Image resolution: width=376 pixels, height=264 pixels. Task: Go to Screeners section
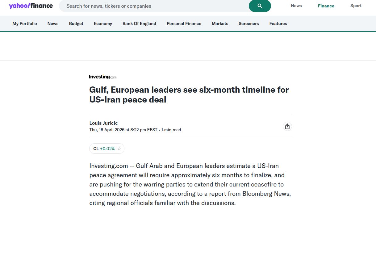coord(249,23)
